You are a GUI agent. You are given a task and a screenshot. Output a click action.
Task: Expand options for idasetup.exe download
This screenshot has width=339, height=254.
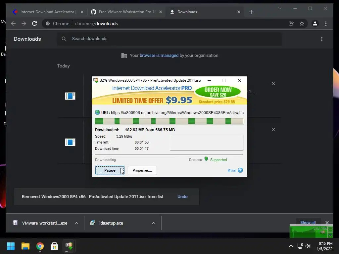pyautogui.click(x=154, y=223)
